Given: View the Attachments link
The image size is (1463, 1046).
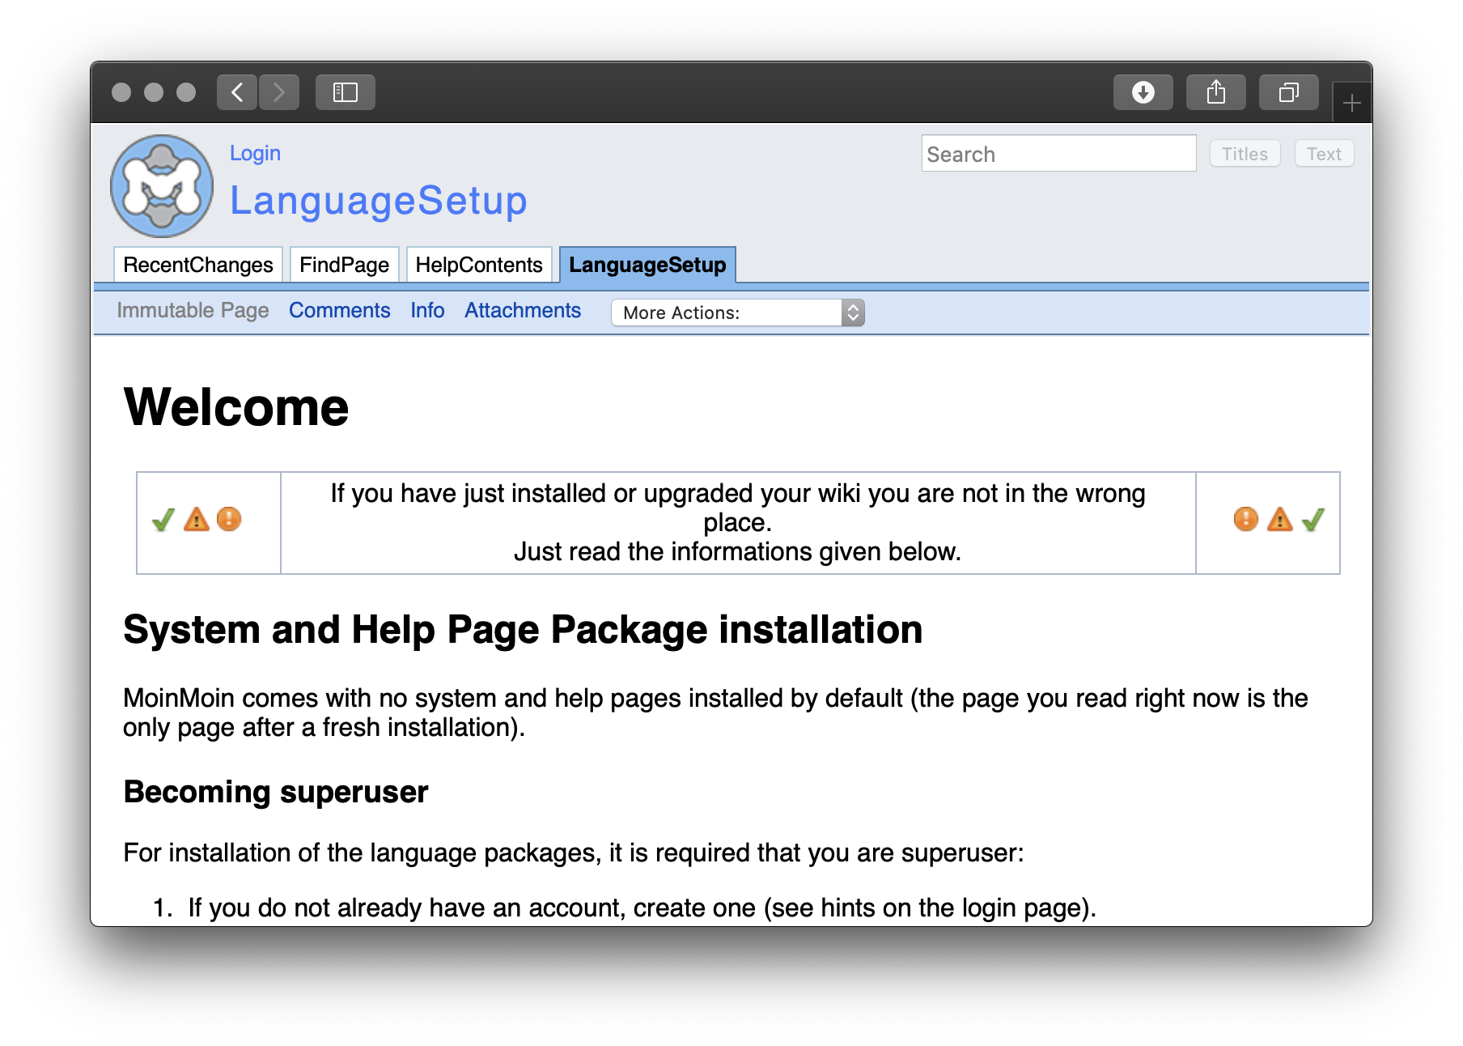Looking at the screenshot, I should coord(522,311).
